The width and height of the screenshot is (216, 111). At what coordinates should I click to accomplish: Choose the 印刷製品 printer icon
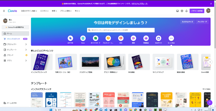(x=146, y=38)
